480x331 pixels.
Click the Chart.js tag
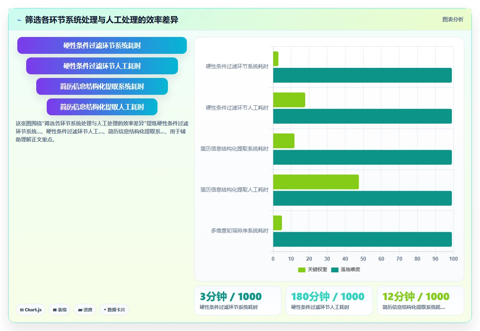(x=31, y=310)
